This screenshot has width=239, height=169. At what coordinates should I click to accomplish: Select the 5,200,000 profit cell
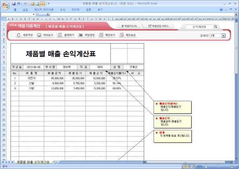tap(96, 89)
